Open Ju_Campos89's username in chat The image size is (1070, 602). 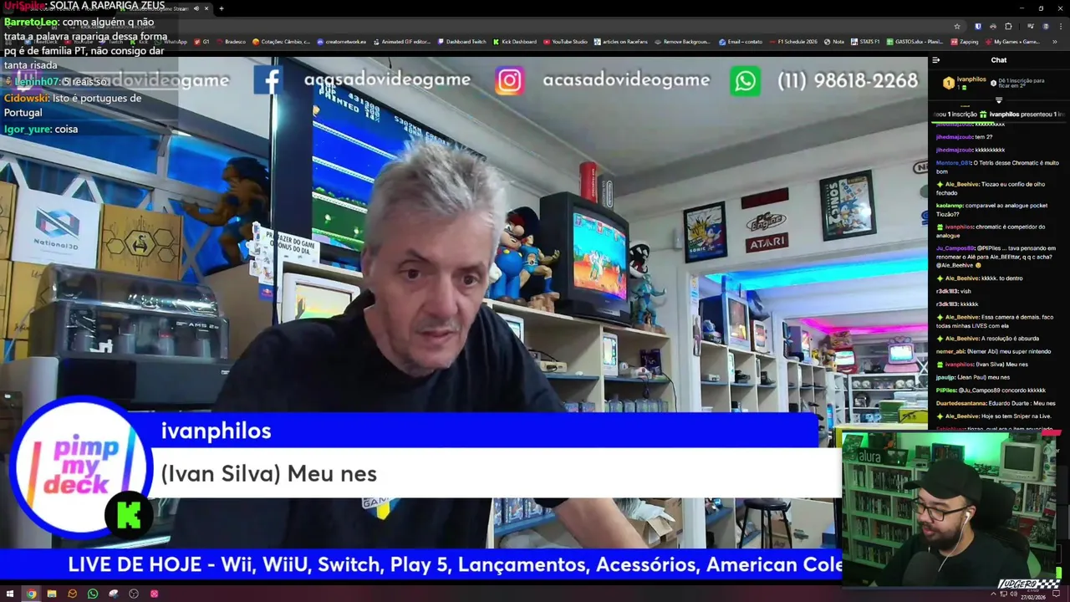click(x=956, y=248)
